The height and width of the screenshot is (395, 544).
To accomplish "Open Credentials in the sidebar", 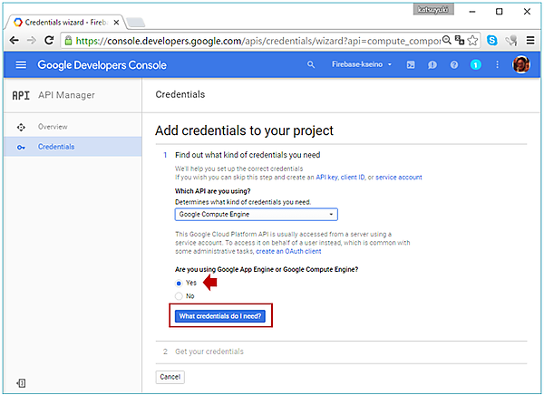I will tap(56, 147).
